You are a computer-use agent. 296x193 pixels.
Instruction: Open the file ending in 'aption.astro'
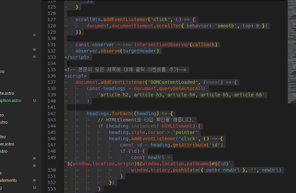coord(10,100)
